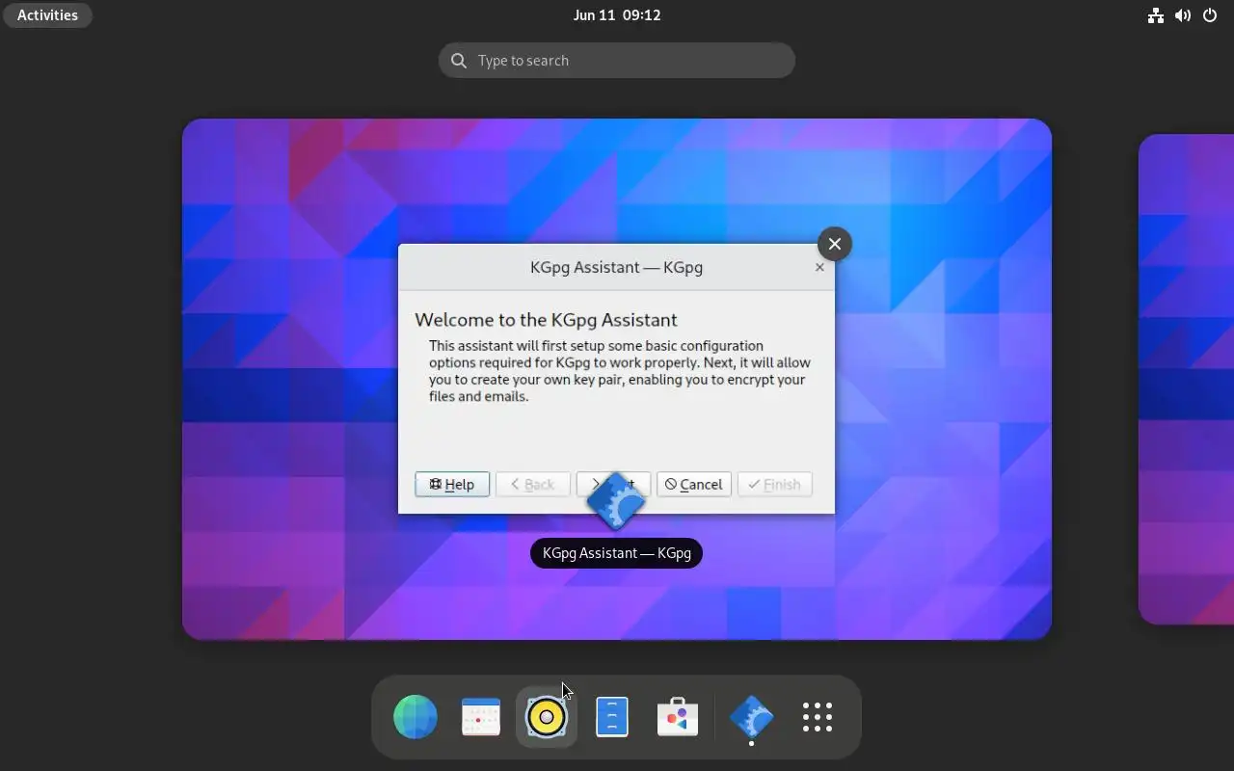Launch the Software store from the dock
The width and height of the screenshot is (1234, 771).
678,717
